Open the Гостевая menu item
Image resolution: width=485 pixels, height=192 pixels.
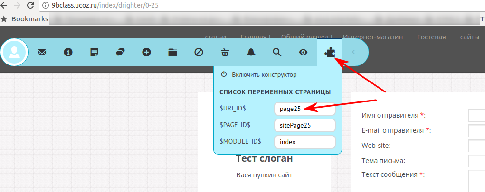coord(431,37)
